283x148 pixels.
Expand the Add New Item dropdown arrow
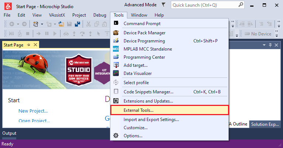(x=55, y=24)
